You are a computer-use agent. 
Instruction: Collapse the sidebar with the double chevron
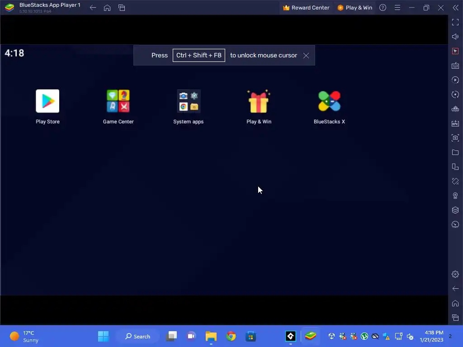pyautogui.click(x=456, y=8)
